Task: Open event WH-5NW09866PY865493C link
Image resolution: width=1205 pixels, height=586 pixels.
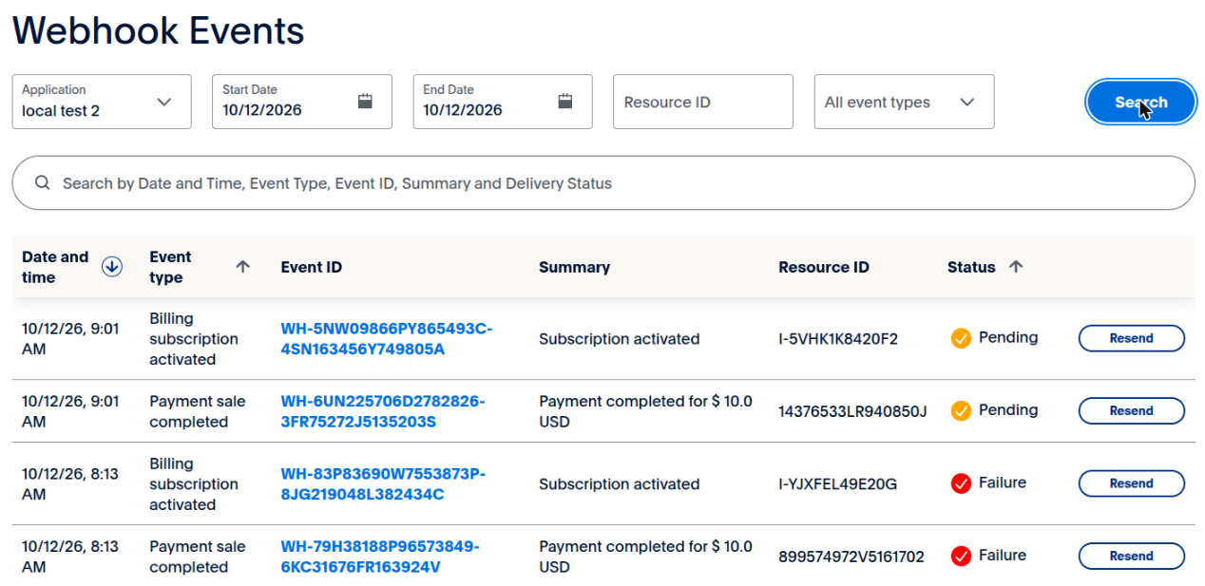Action: pos(387,338)
